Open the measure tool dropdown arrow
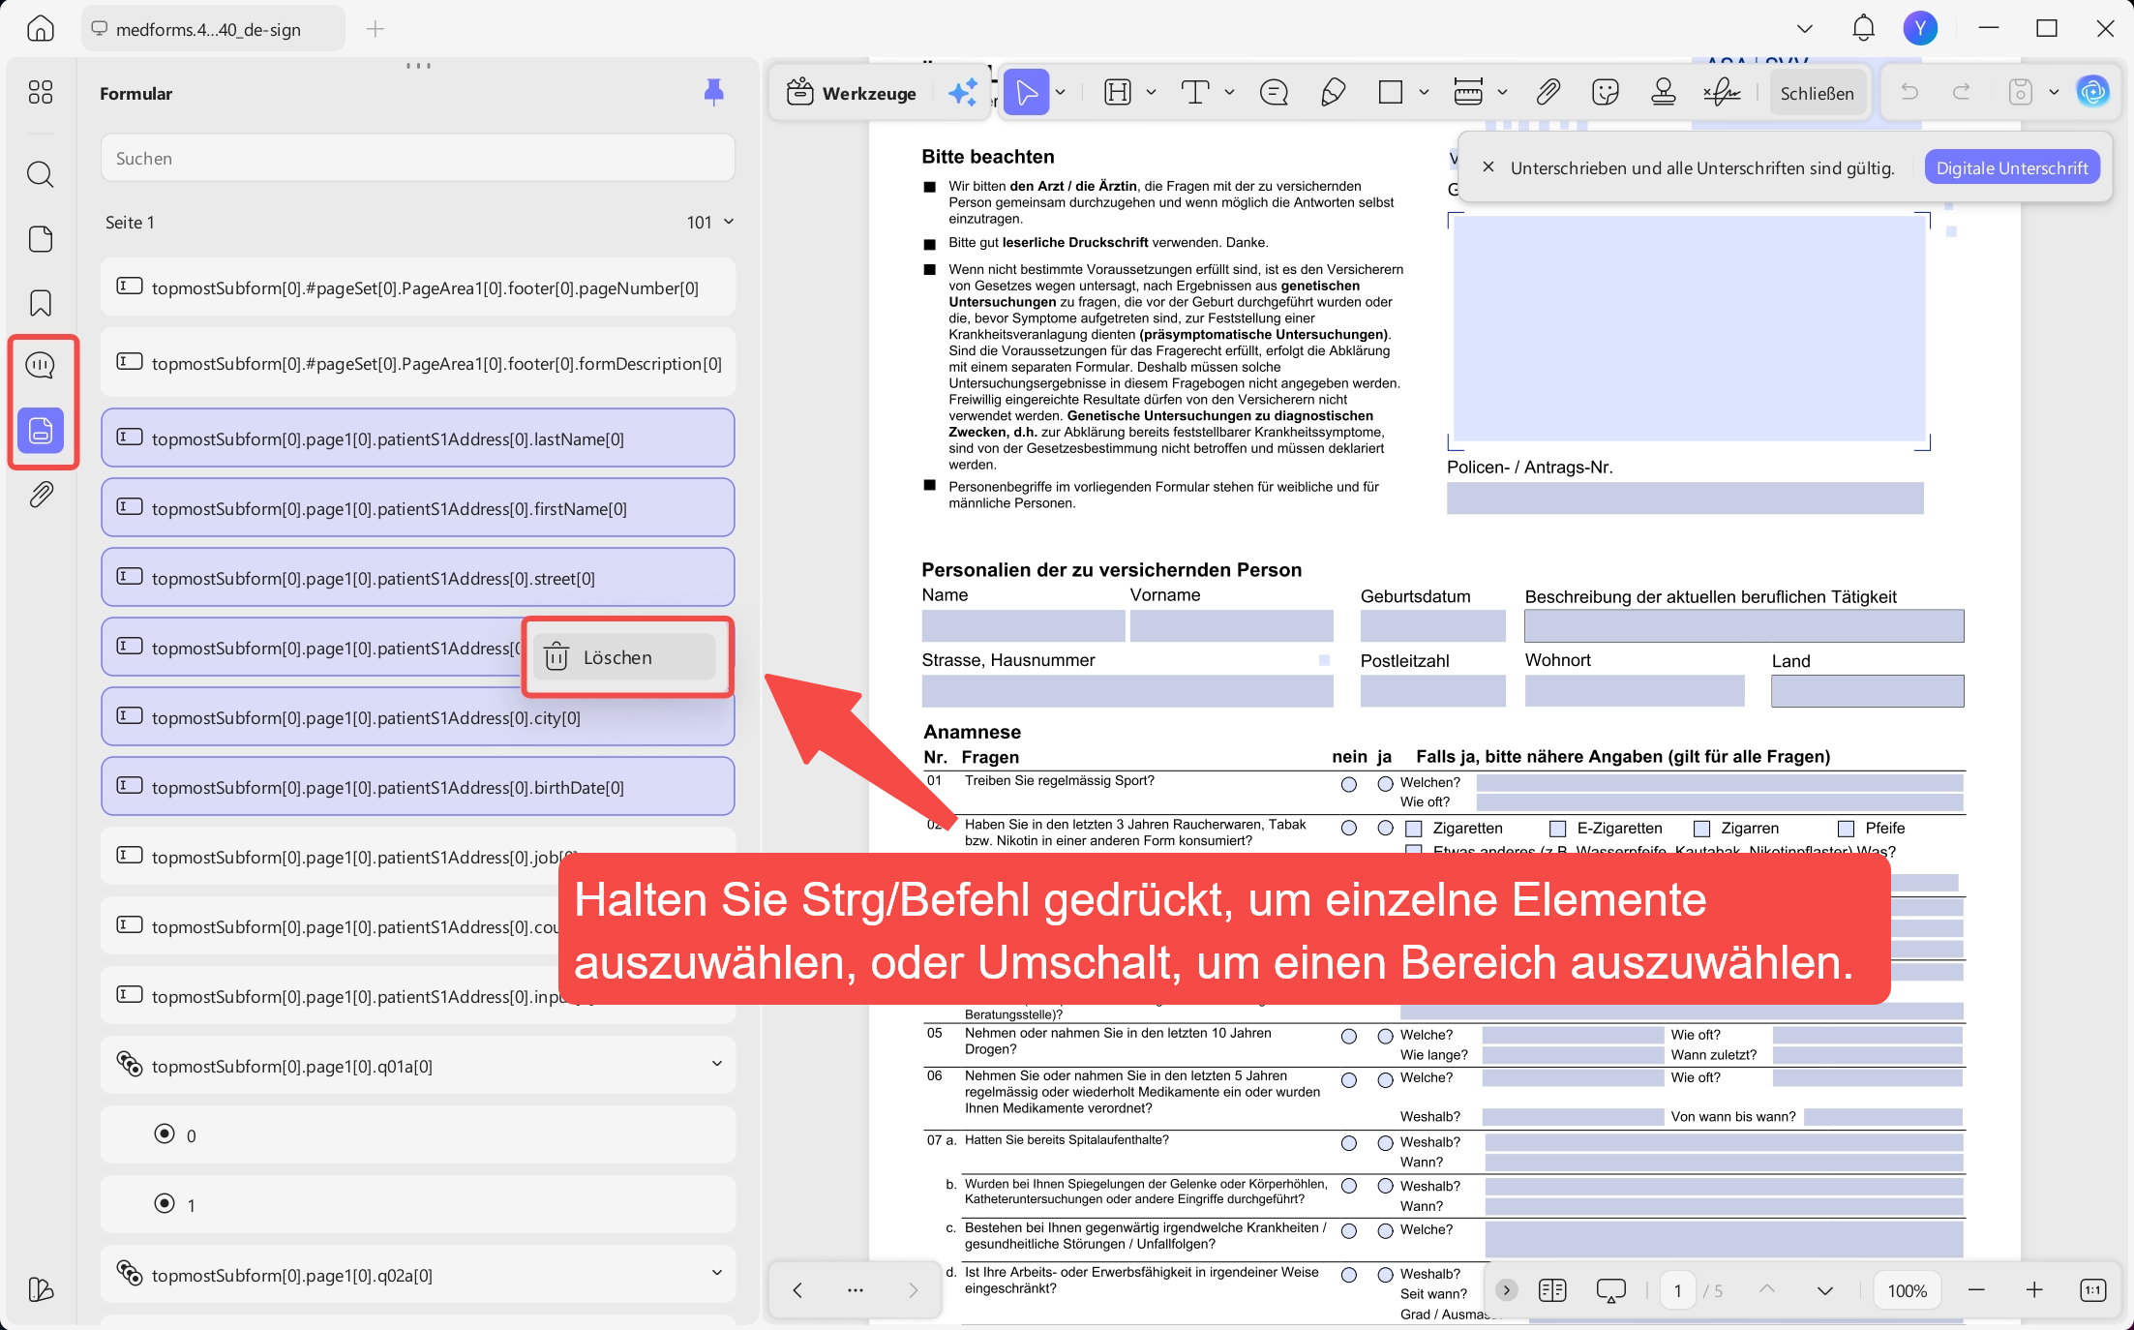 (x=1502, y=93)
